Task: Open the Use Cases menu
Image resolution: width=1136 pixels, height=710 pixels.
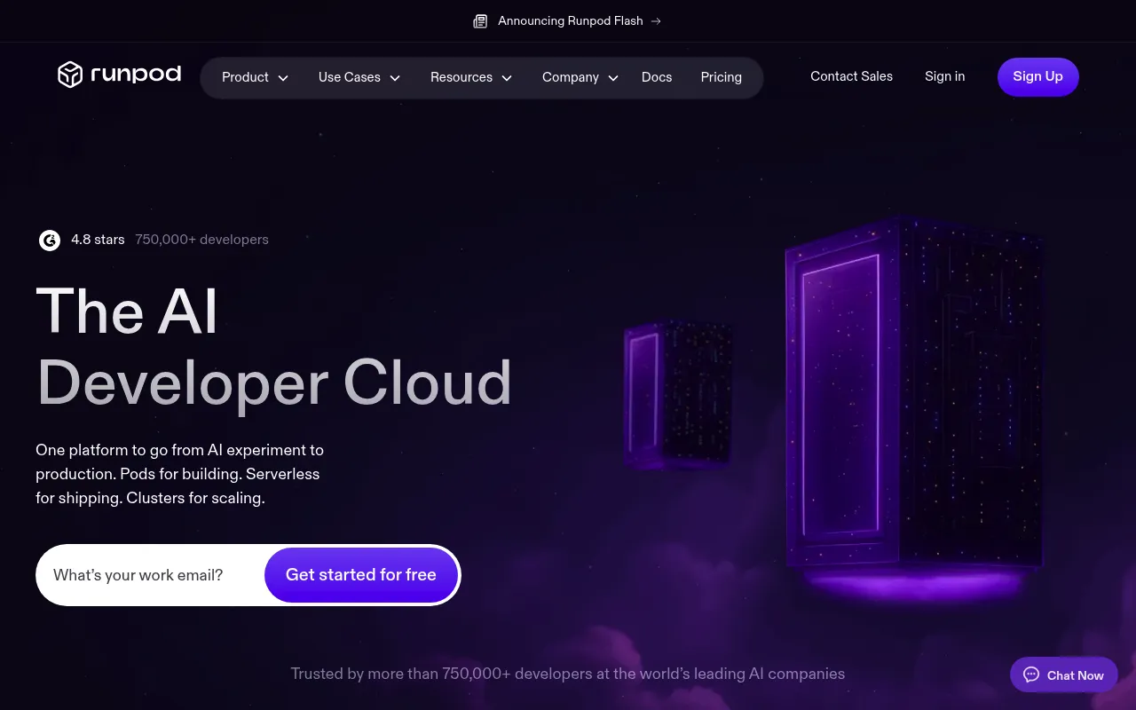Action: point(359,77)
